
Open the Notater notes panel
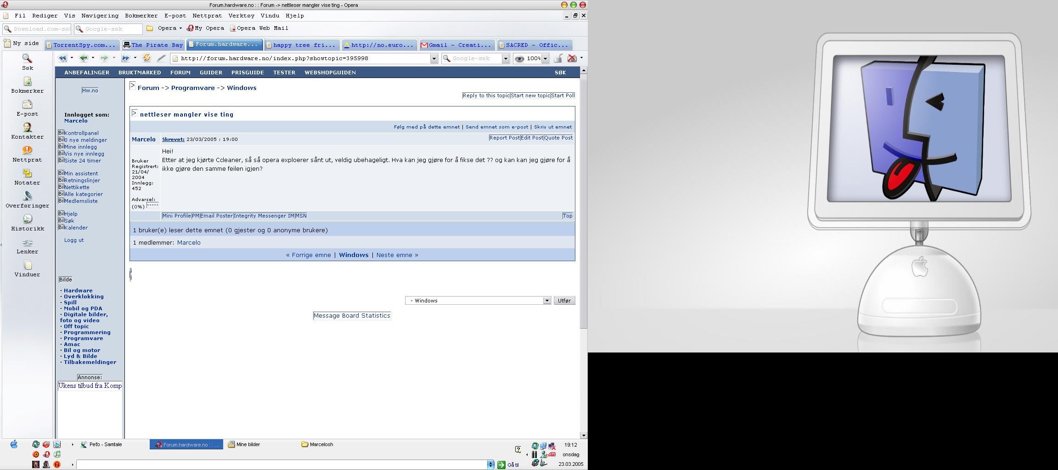pyautogui.click(x=28, y=177)
